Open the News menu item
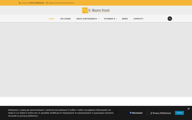 (x=125, y=19)
